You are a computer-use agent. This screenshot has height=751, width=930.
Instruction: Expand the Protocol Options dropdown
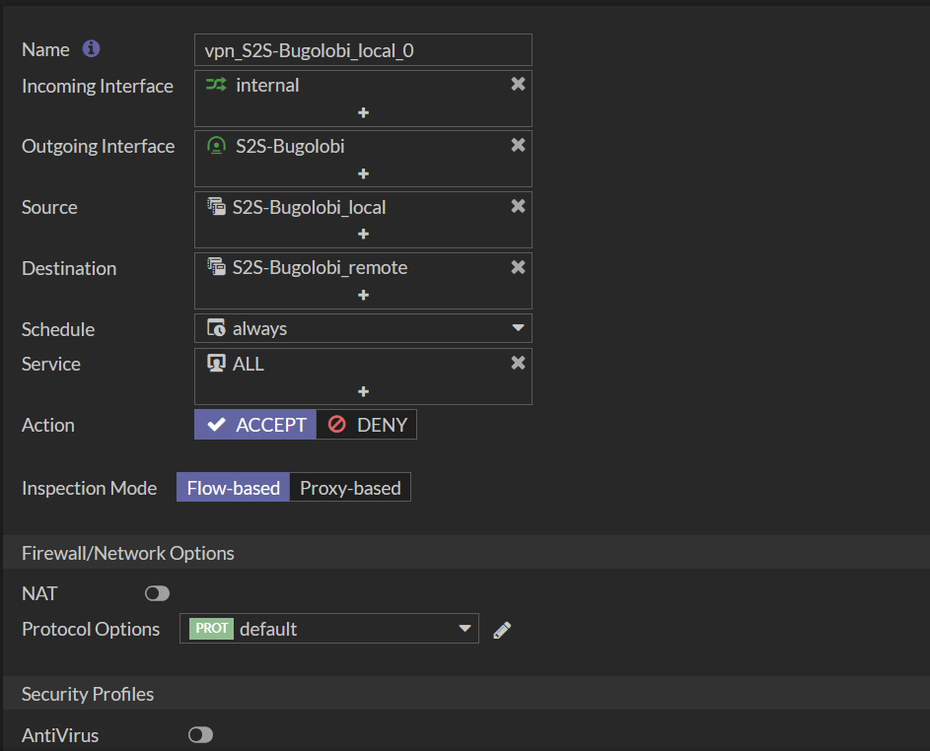(x=329, y=629)
